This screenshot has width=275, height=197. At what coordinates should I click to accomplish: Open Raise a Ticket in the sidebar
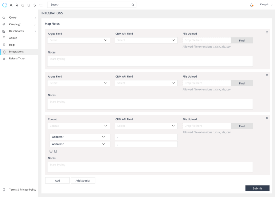tap(19, 59)
